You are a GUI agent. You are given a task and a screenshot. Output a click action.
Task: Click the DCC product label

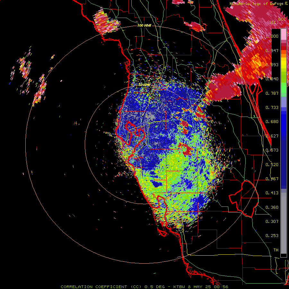click(x=282, y=19)
